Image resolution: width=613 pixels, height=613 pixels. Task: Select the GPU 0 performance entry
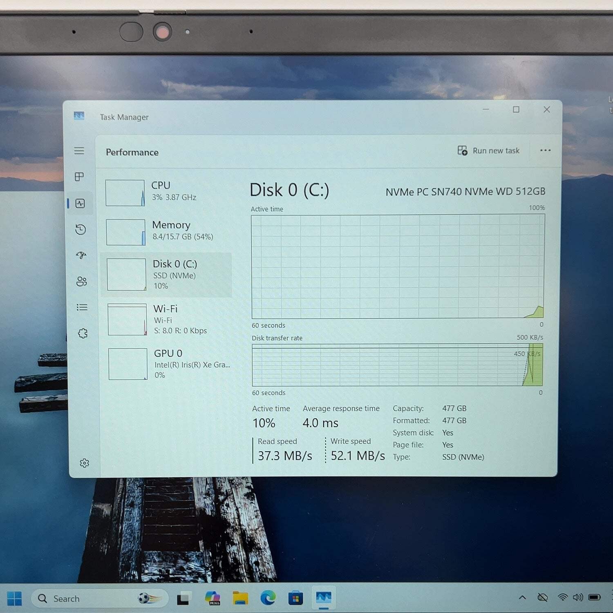coord(168,364)
